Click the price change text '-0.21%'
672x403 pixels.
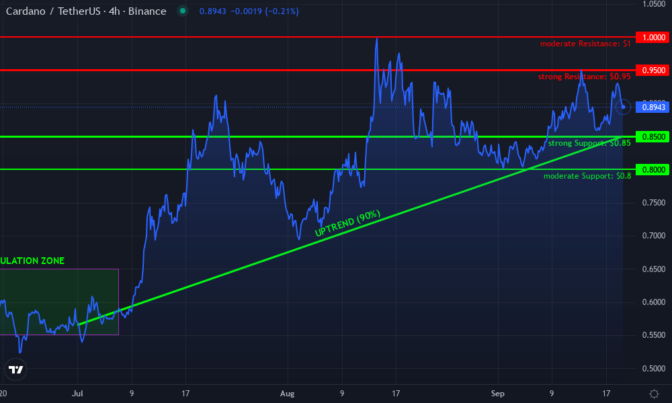pyautogui.click(x=284, y=11)
